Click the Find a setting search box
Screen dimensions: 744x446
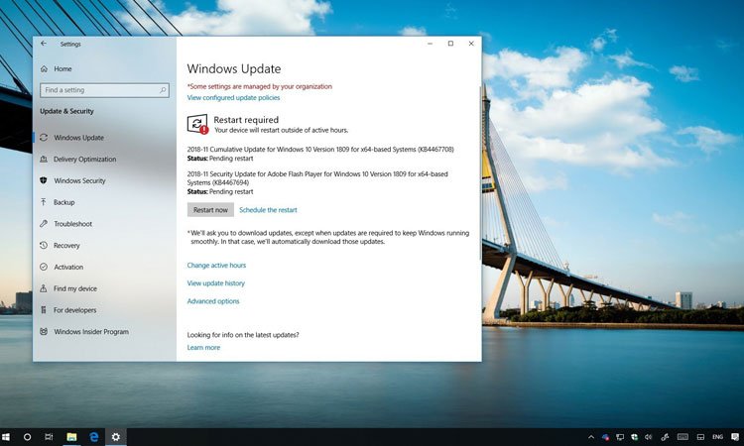click(x=99, y=90)
